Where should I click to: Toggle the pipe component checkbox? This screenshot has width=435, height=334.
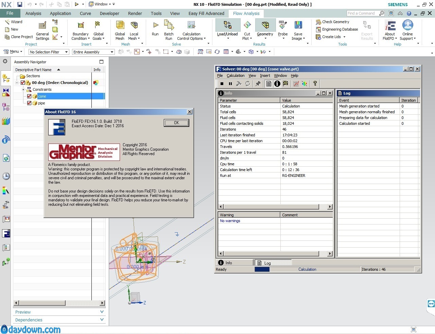(29, 103)
